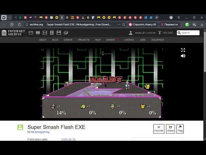The height and width of the screenshot is (155, 206).
Task: Mute the emulator sound
Action: [x=183, y=56]
